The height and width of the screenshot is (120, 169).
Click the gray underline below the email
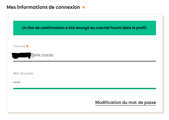pos(84,61)
